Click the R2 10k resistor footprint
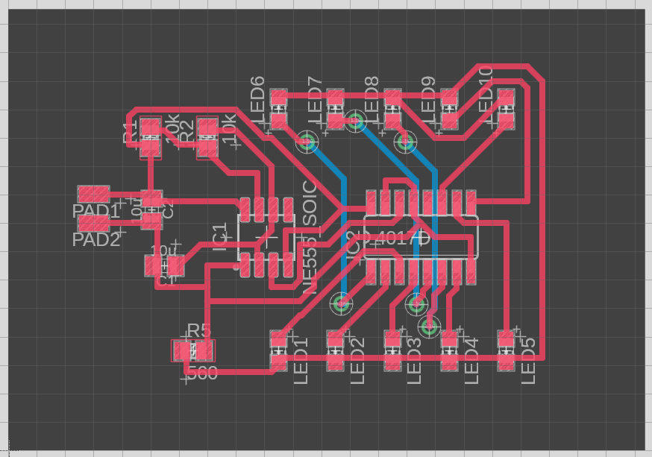The image size is (652, 457). pos(207,138)
